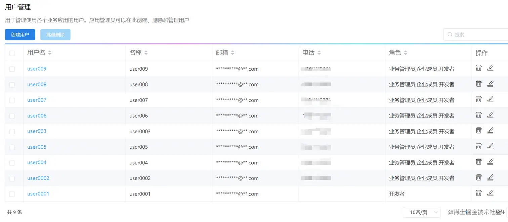Delete user004 with the trash icon
The height and width of the screenshot is (222, 508).
pos(478,162)
